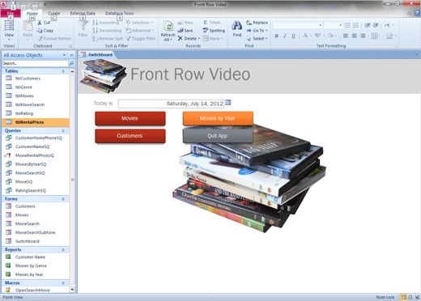The width and height of the screenshot is (421, 301).
Task: Click the Find binoculars icon
Action: (236, 26)
